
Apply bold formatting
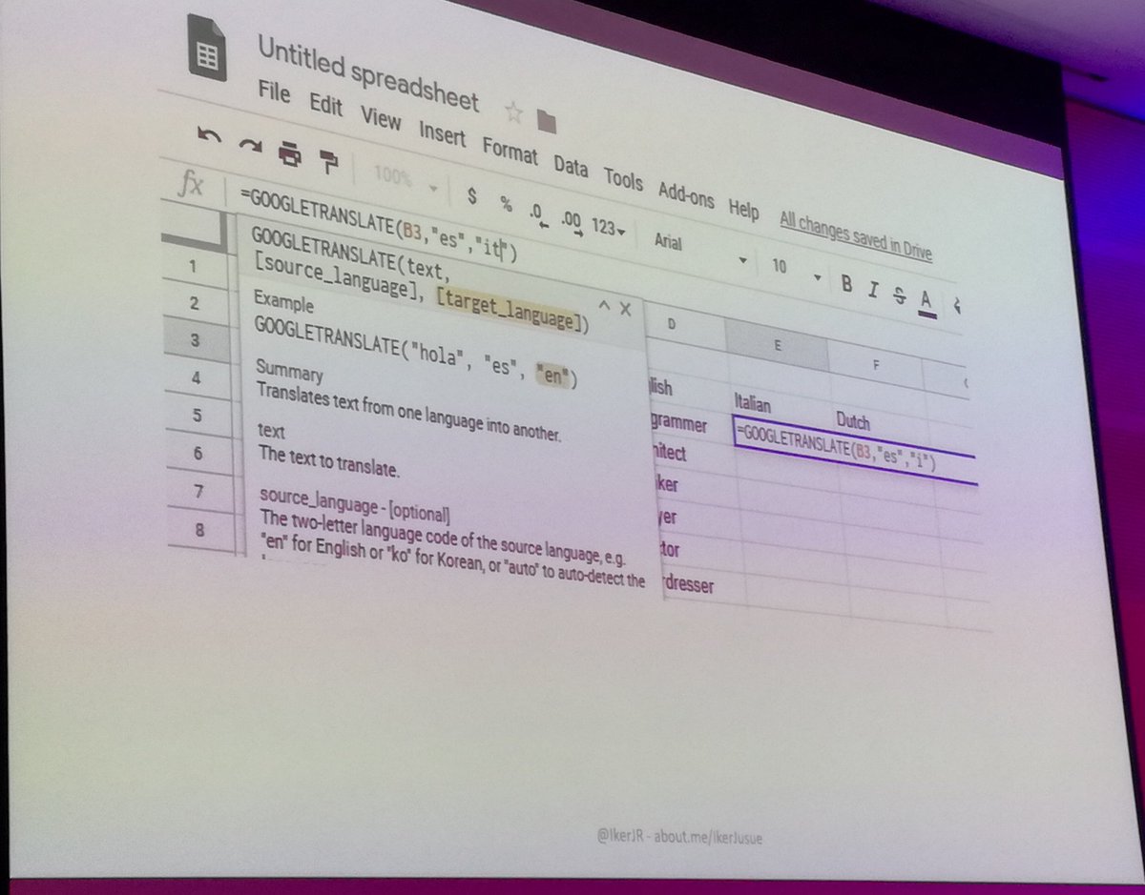pyautogui.click(x=846, y=283)
